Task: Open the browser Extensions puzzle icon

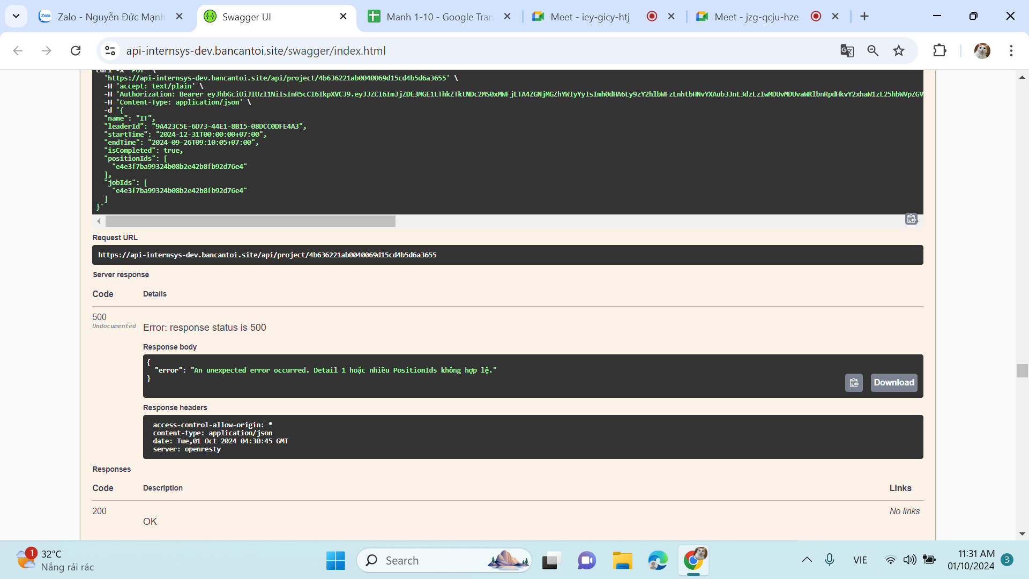Action: click(x=939, y=51)
